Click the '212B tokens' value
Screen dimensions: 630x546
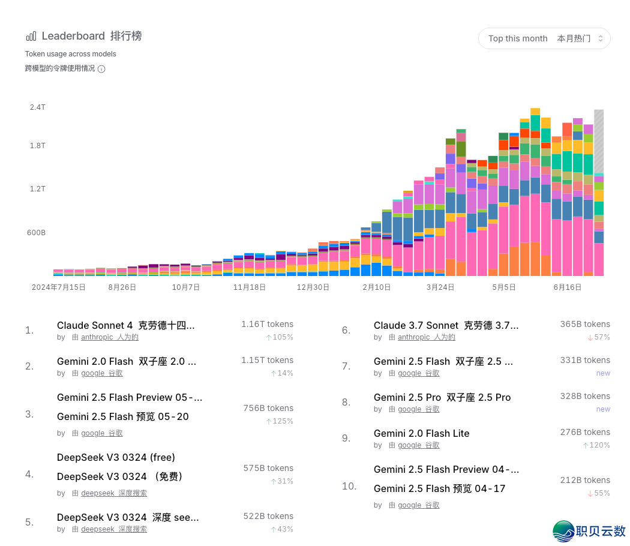pyautogui.click(x=585, y=480)
